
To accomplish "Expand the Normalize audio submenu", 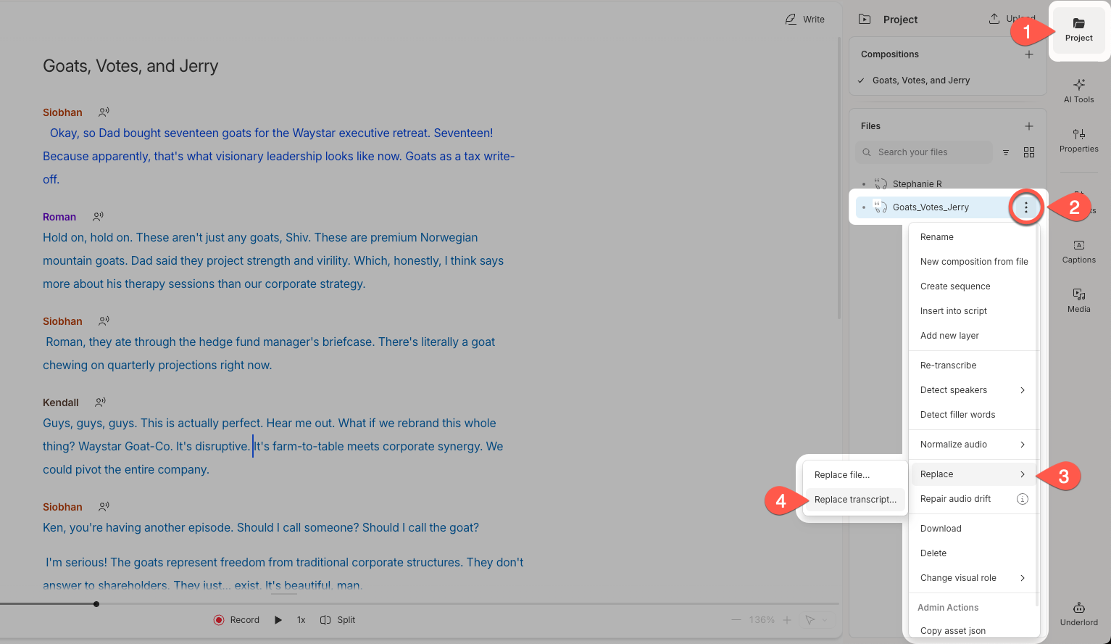I will click(x=952, y=444).
